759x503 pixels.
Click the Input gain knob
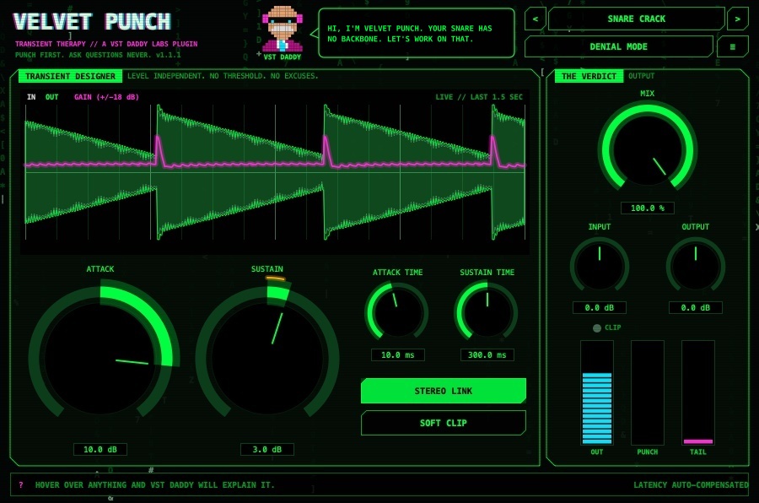tap(600, 266)
